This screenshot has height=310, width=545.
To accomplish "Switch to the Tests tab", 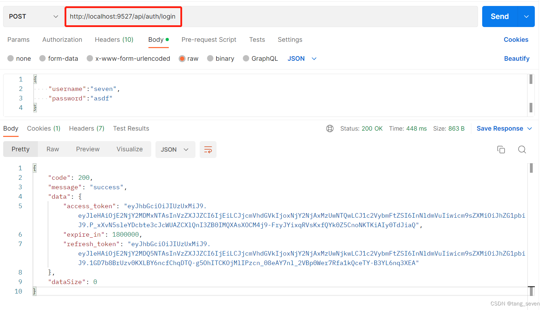I will [x=257, y=39].
